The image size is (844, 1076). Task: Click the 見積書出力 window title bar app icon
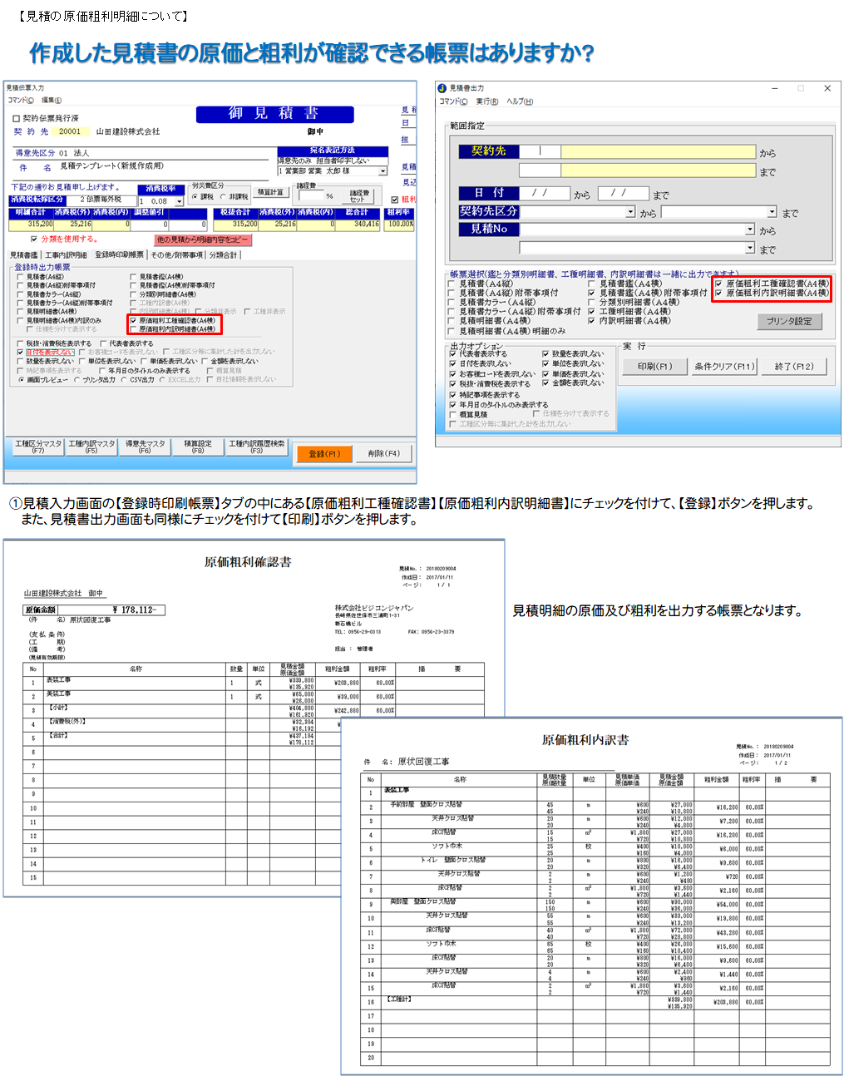442,88
